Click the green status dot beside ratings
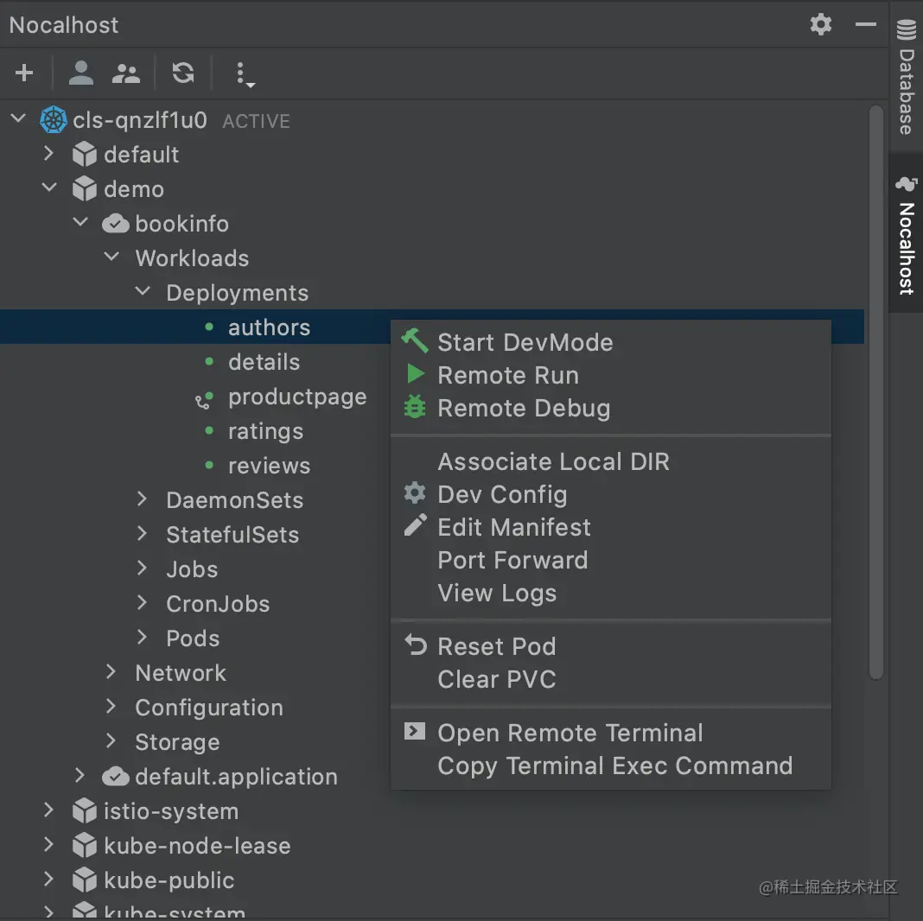 pyautogui.click(x=209, y=431)
